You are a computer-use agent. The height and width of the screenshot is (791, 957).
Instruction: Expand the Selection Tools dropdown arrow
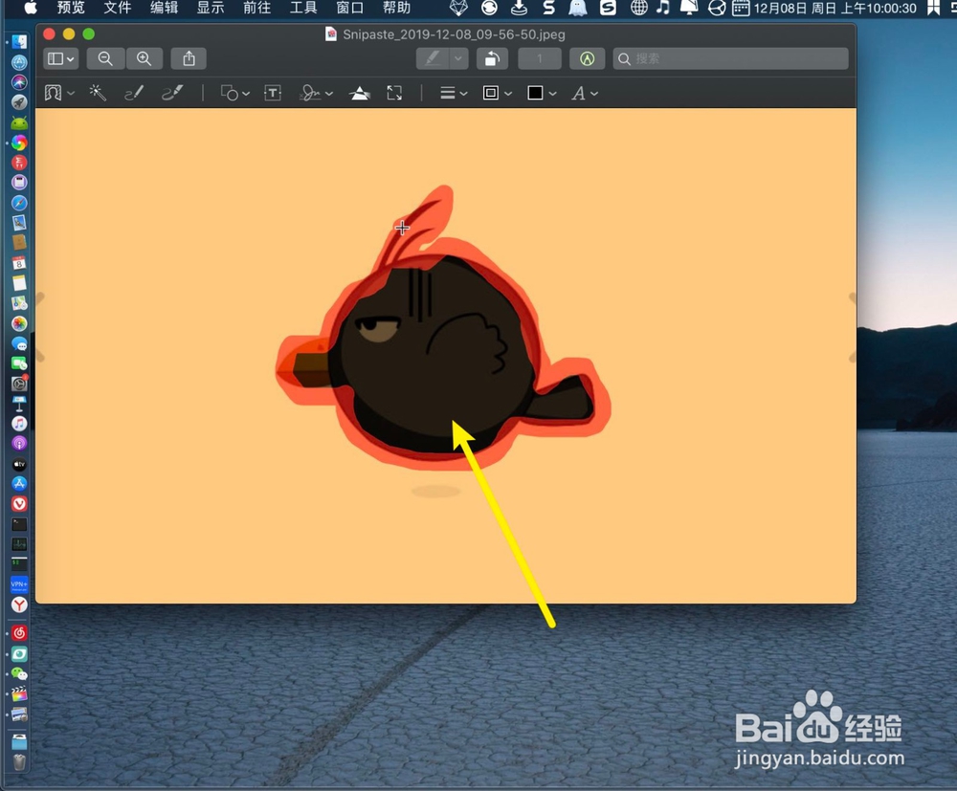71,94
